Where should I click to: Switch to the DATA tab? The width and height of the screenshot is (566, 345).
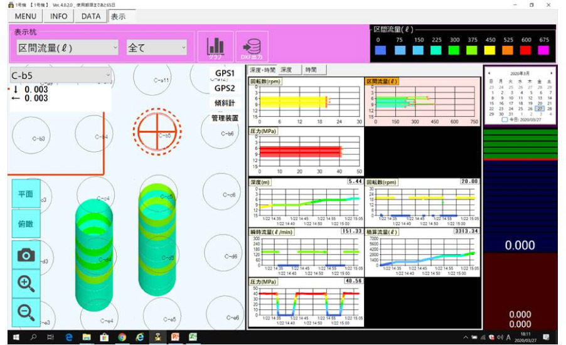click(x=91, y=16)
